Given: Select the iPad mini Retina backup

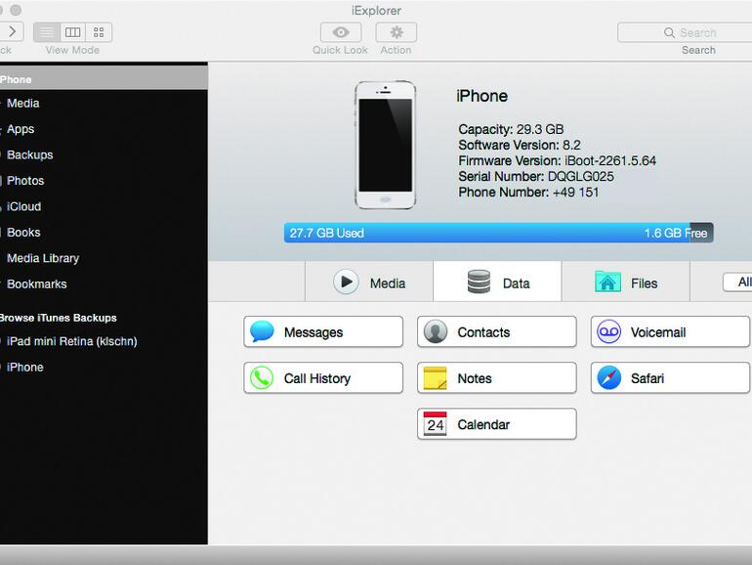Looking at the screenshot, I should pos(104,341).
